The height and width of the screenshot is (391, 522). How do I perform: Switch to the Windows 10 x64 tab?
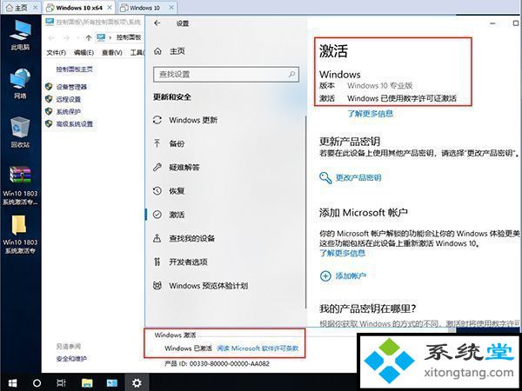[79, 7]
